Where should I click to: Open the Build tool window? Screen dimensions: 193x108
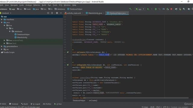[24, 104]
